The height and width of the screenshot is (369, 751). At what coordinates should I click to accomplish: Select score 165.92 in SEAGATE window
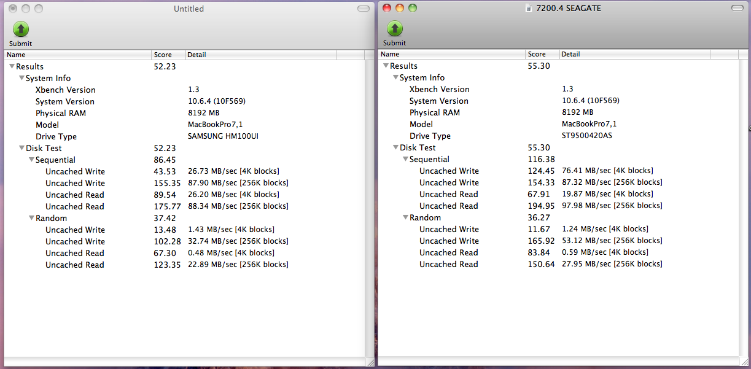pyautogui.click(x=541, y=241)
